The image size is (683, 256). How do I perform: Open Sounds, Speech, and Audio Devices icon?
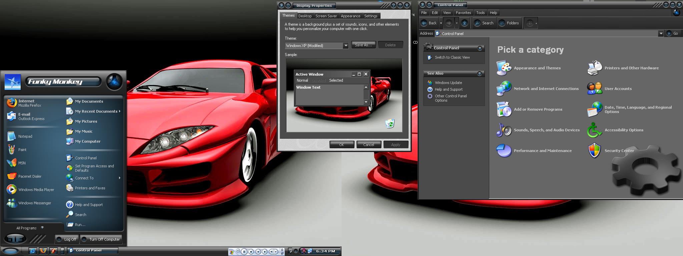click(x=504, y=130)
